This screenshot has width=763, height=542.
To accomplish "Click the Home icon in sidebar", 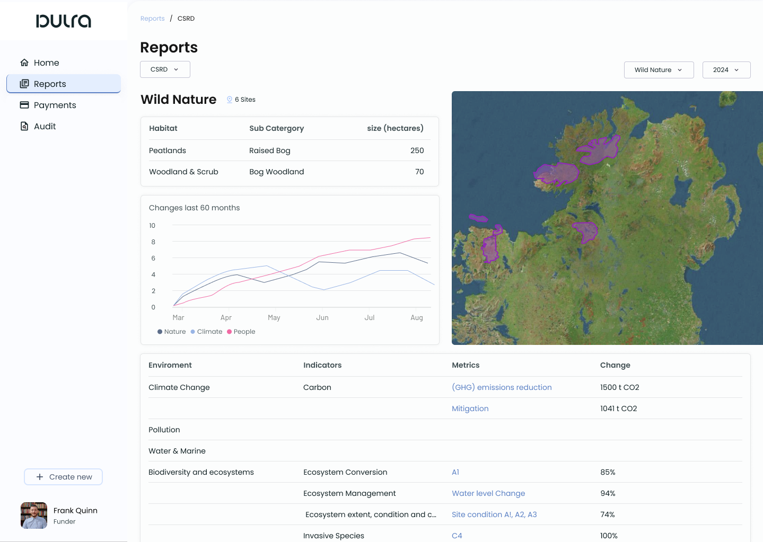I will point(24,63).
